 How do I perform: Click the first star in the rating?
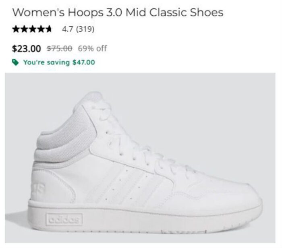[x=15, y=29]
